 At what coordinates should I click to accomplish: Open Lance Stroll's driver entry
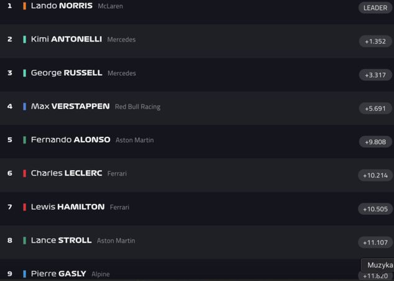pyautogui.click(x=62, y=241)
